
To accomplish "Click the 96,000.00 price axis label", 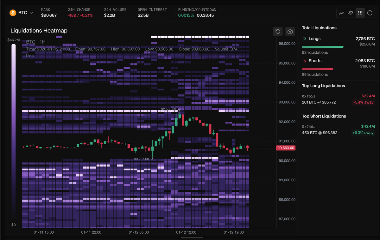I will pyautogui.click(x=287, y=44).
